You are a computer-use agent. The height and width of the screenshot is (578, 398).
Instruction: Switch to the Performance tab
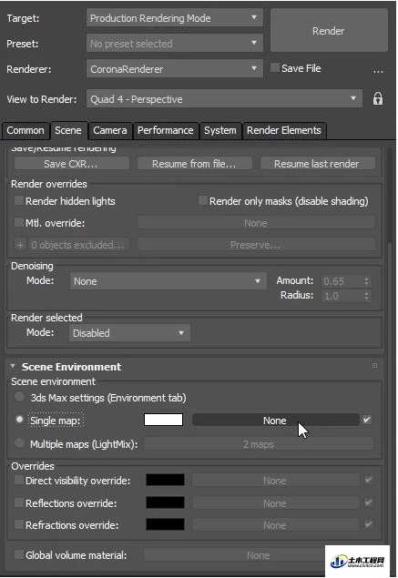coord(165,130)
